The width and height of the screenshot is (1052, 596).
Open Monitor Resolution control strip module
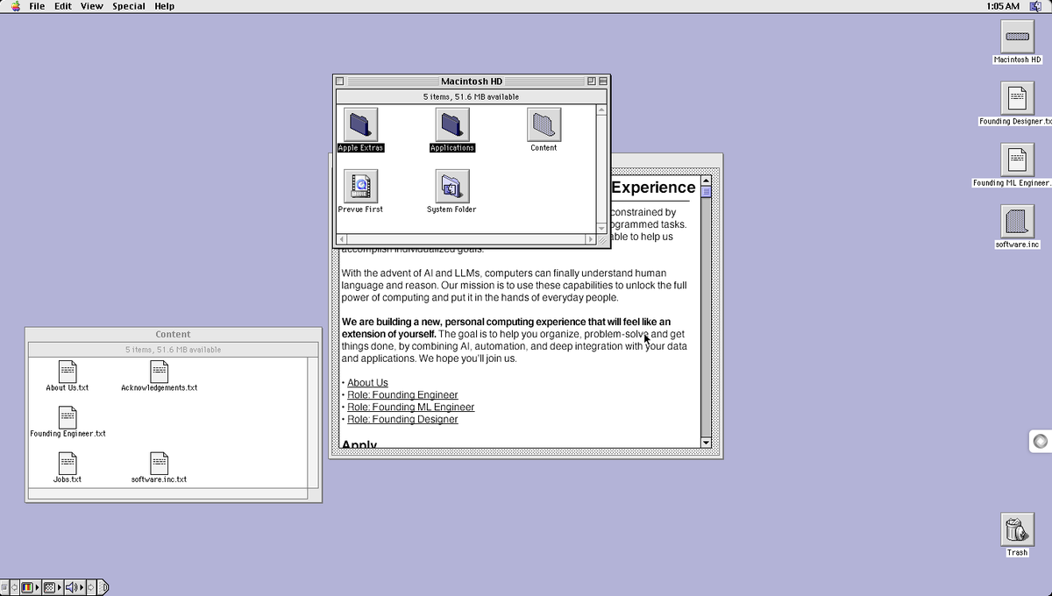(49, 587)
